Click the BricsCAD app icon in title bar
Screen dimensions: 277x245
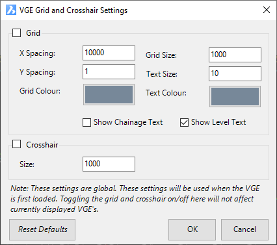pos(11,10)
